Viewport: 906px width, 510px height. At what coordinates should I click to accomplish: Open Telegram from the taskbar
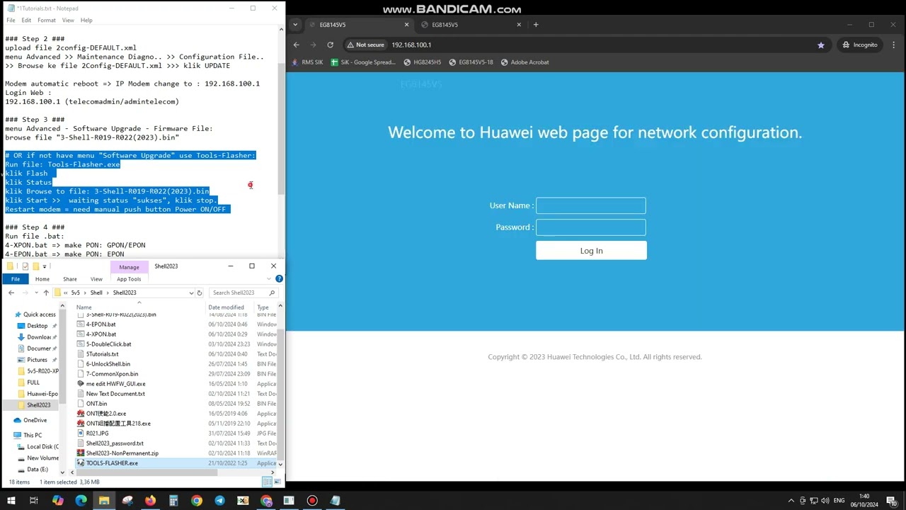[219, 501]
